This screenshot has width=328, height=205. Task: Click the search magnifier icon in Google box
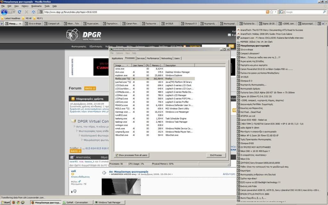click(x=324, y=12)
